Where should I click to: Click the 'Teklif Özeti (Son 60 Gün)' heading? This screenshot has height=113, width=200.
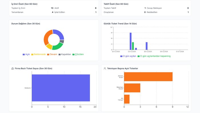click(x=116, y=4)
